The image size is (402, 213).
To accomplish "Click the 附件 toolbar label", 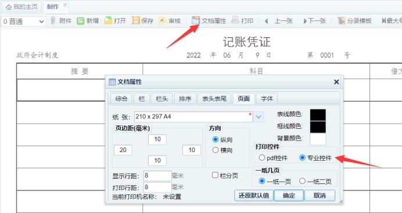I will pyautogui.click(x=66, y=21).
